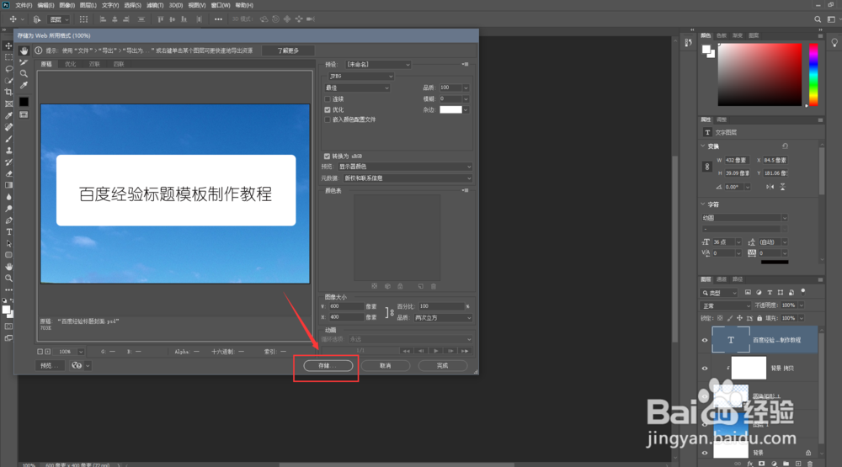The width and height of the screenshot is (842, 467).
Task: Select the main toolbar Hand tool
Action: click(8, 267)
